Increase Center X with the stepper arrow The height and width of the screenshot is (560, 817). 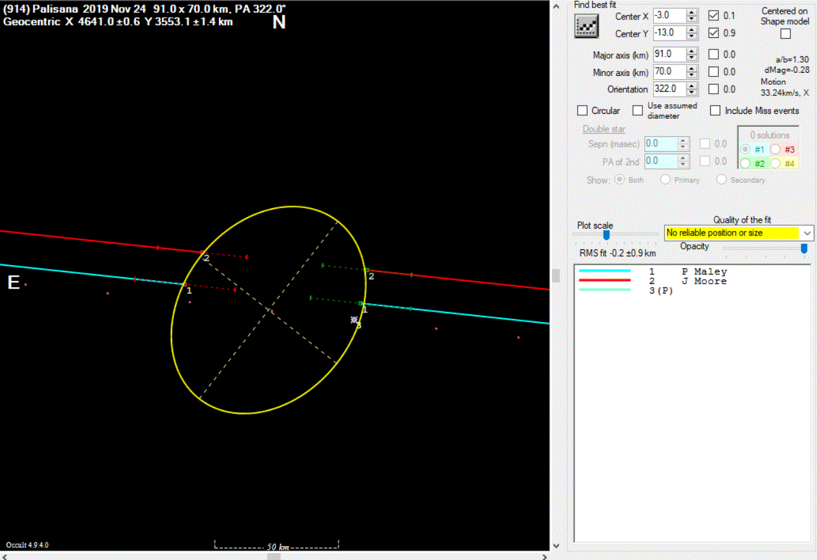(691, 13)
